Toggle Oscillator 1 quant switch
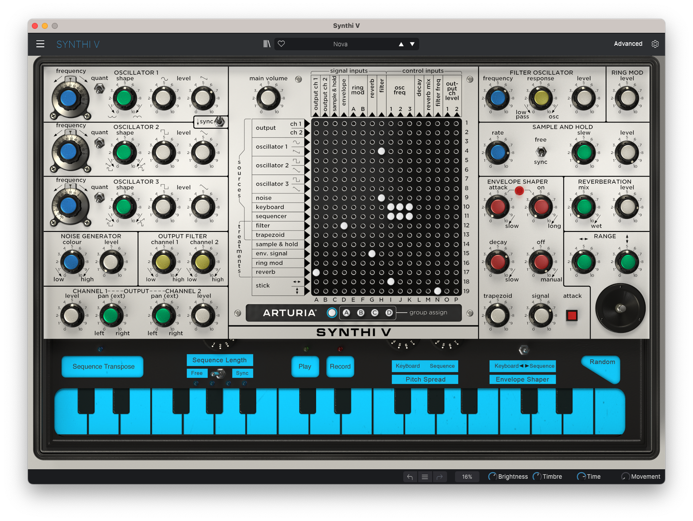 click(100, 89)
